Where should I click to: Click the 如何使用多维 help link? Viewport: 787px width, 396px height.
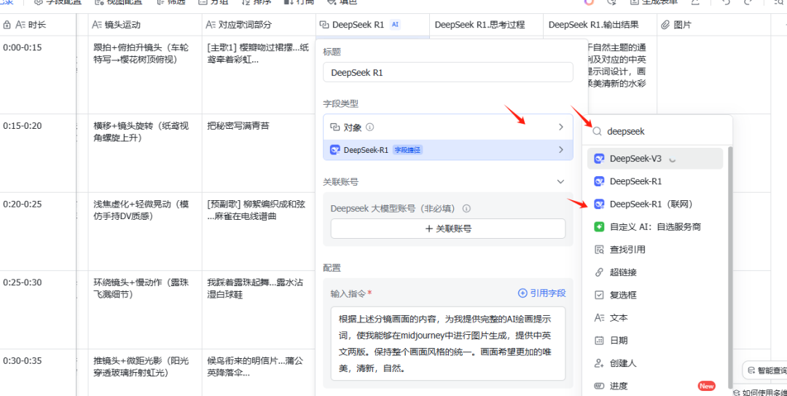(x=760, y=392)
